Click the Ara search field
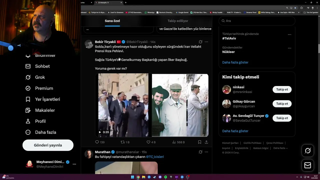Image resolution: width=320 pixels, height=180 pixels. point(257,21)
